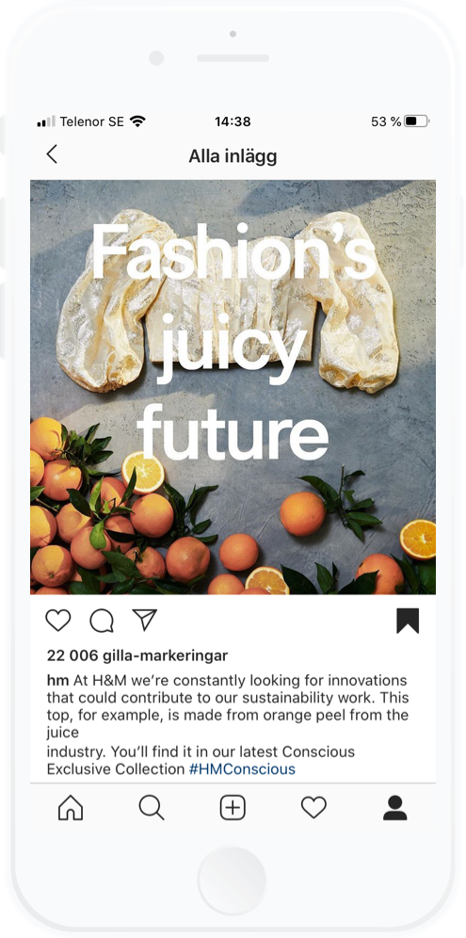Tap the Wi-Fi icon in the status bar

[x=137, y=121]
